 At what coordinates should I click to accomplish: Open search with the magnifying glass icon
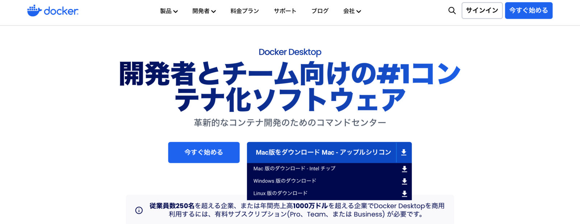tap(452, 11)
